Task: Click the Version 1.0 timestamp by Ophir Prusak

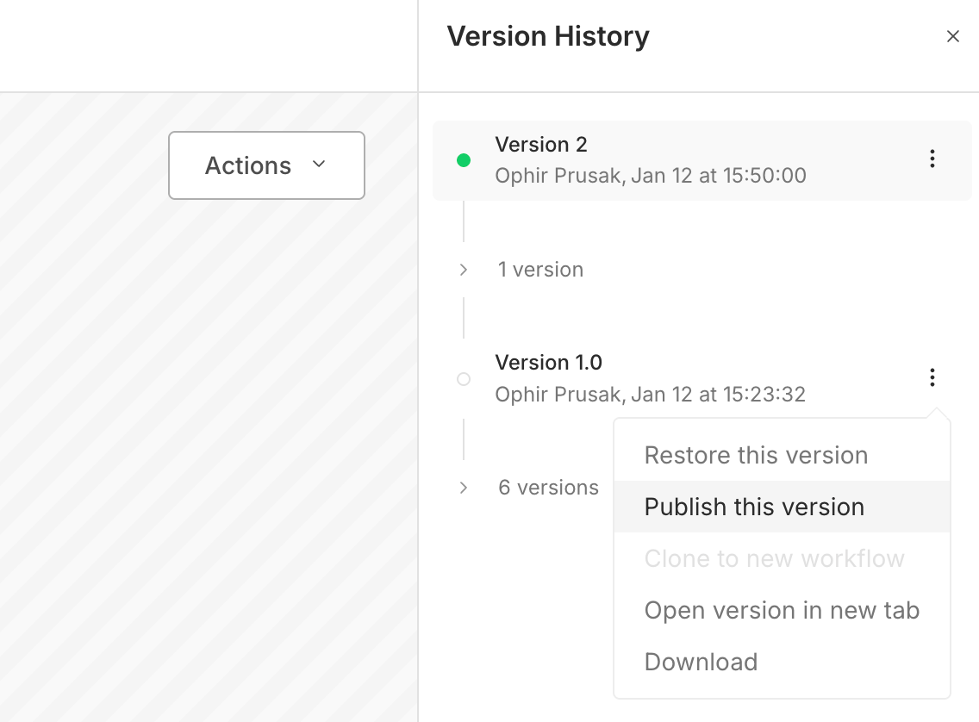Action: pyautogui.click(x=650, y=395)
